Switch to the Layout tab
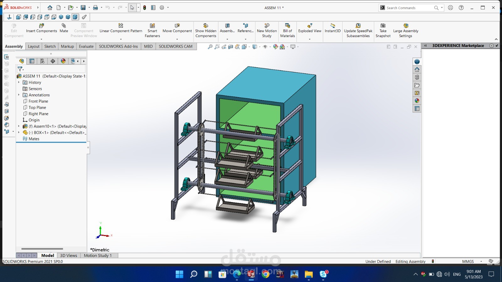 pos(34,46)
